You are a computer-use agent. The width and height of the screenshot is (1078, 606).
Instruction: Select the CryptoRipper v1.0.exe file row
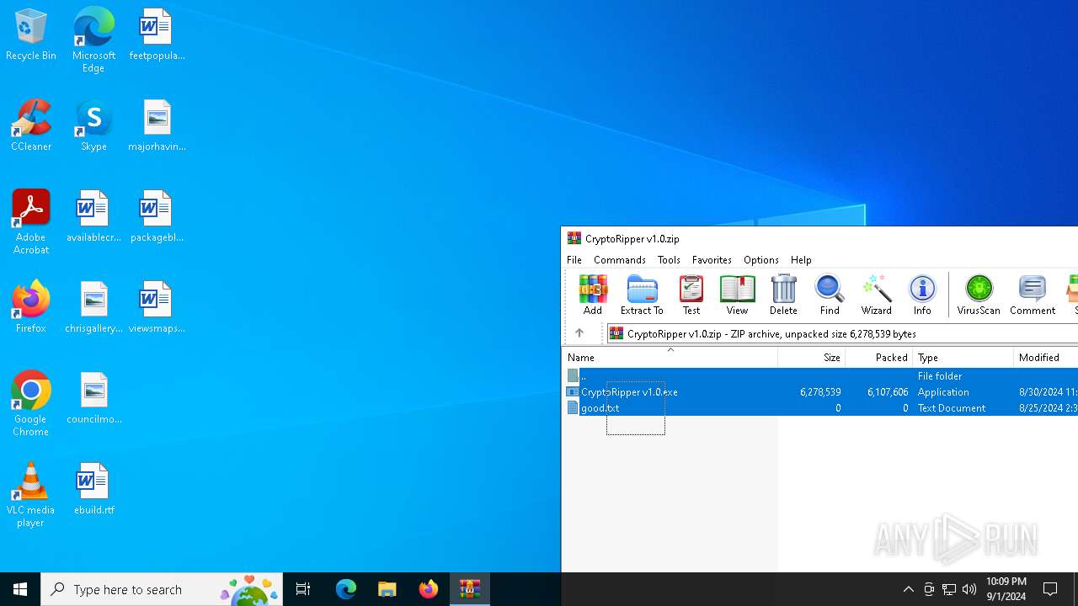(821, 392)
